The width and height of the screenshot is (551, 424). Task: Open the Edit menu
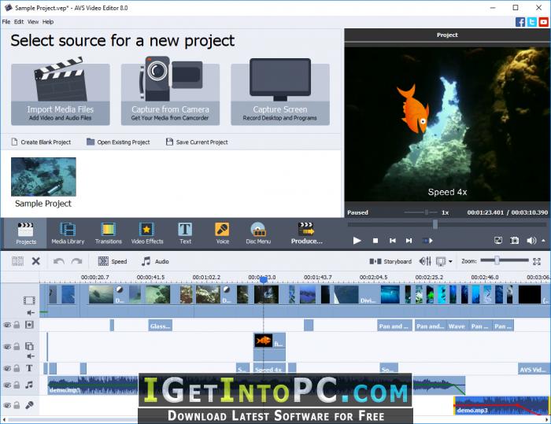(x=19, y=22)
